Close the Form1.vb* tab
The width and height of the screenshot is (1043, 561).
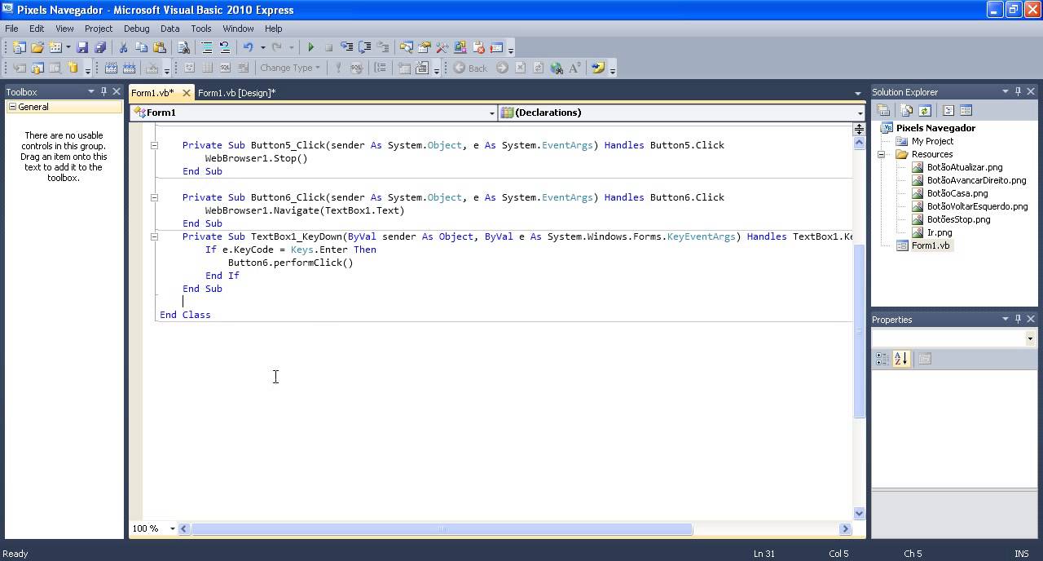pos(186,93)
